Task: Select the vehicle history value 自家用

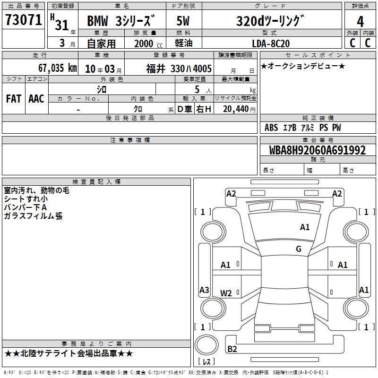Action: 101,43
